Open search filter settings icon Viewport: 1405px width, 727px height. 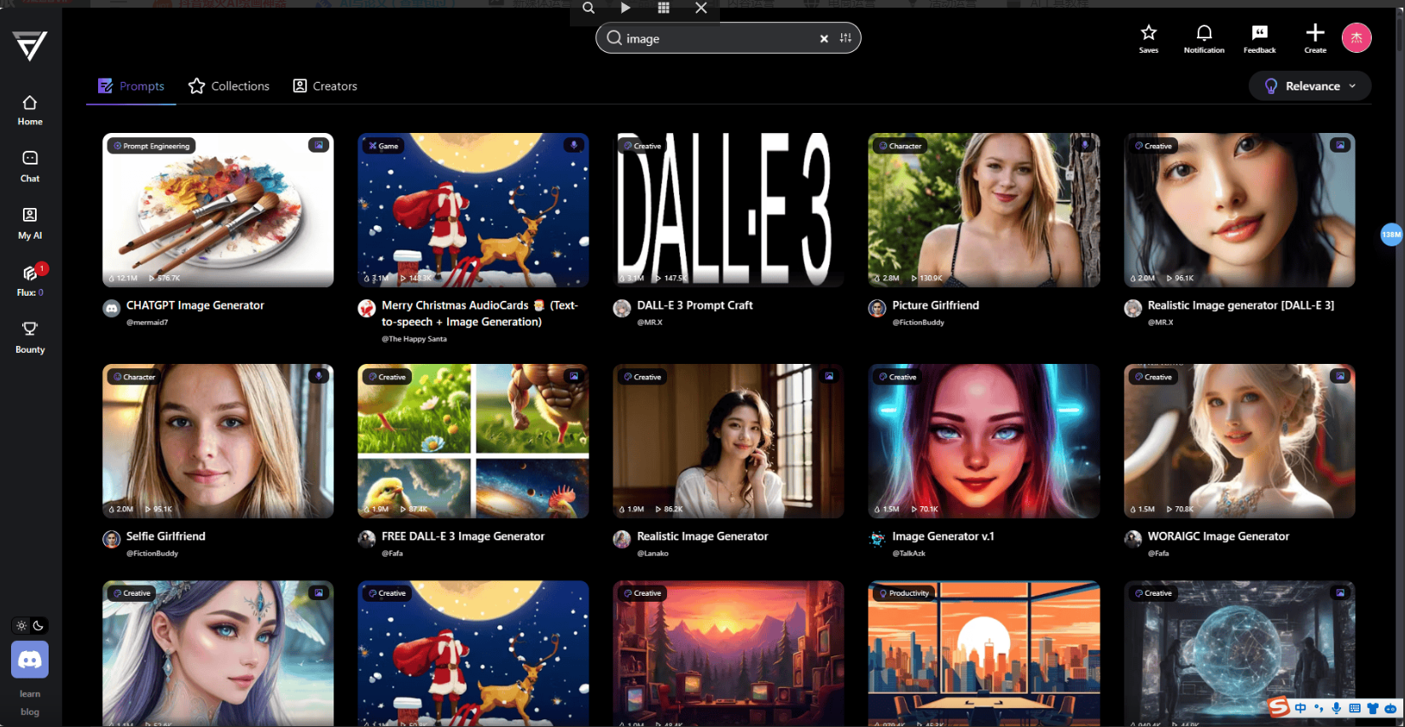[x=845, y=38]
